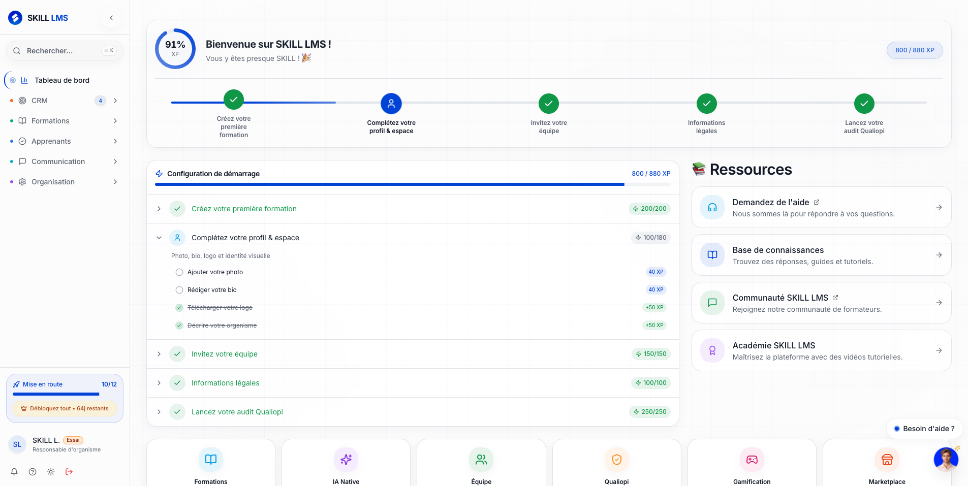This screenshot has width=968, height=486.
Task: Open the help question mark icon
Action: (x=33, y=472)
